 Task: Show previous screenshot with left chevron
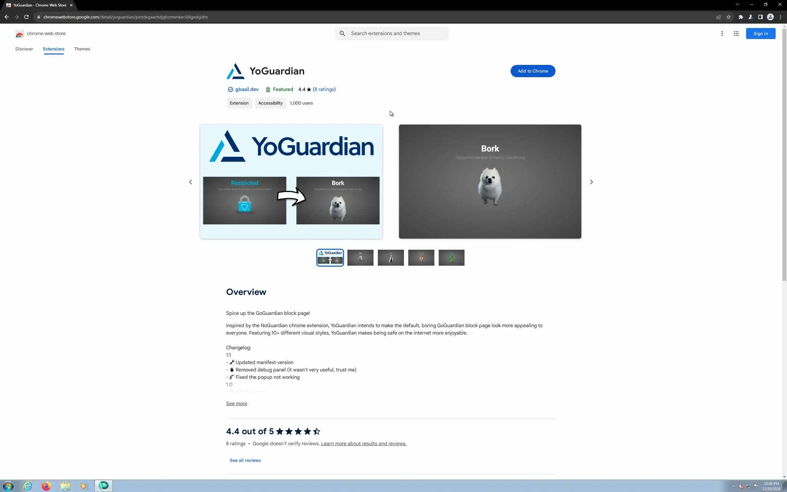coord(191,182)
